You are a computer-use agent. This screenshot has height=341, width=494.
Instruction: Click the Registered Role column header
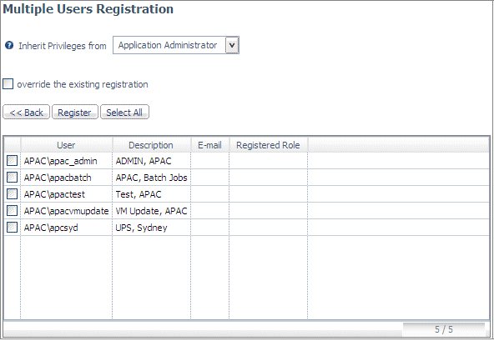[x=268, y=145]
